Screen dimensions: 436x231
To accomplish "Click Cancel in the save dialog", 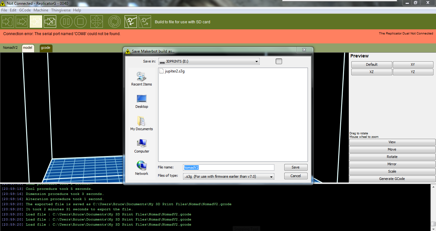I will point(296,176).
